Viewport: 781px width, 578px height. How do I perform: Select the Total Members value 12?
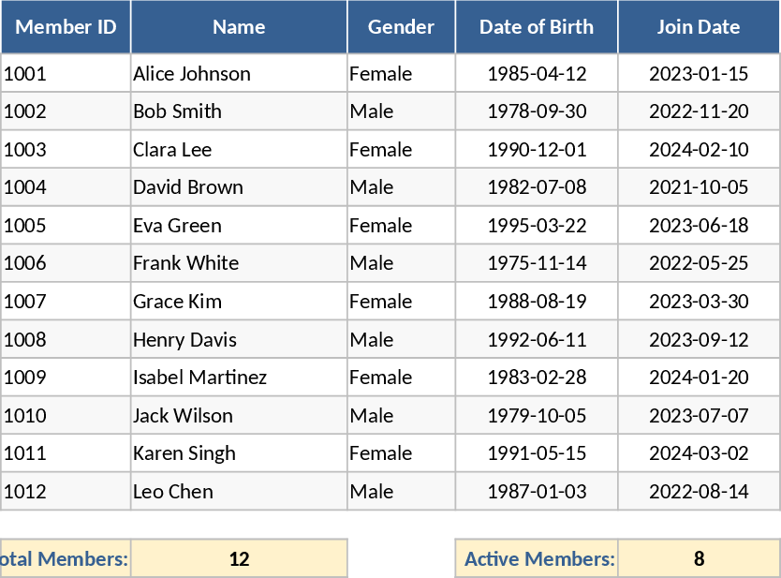click(x=239, y=559)
